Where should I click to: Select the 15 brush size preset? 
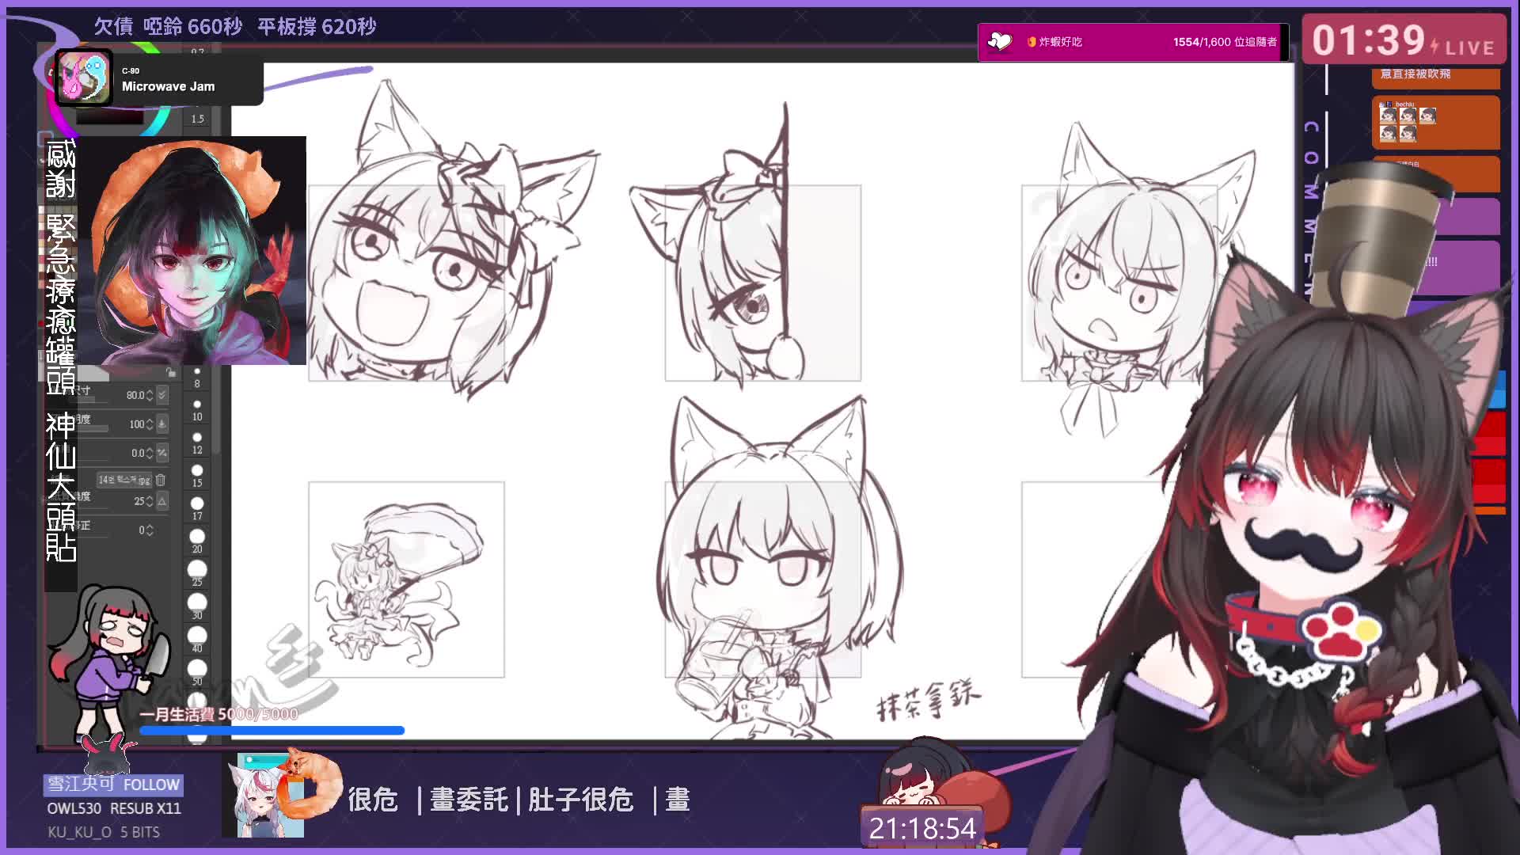click(197, 476)
